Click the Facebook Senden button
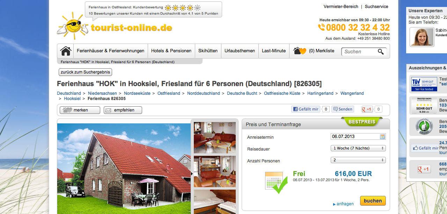The height and width of the screenshot is (214, 447). [343, 109]
